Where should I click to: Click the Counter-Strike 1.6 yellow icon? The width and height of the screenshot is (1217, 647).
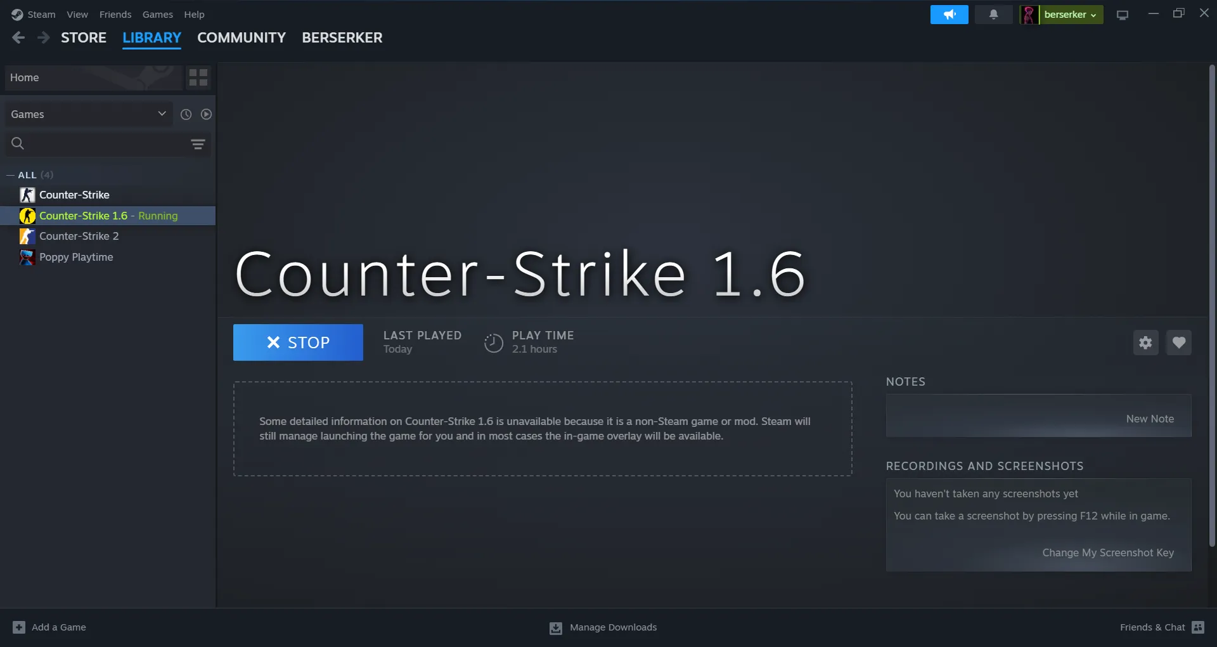[x=27, y=216]
